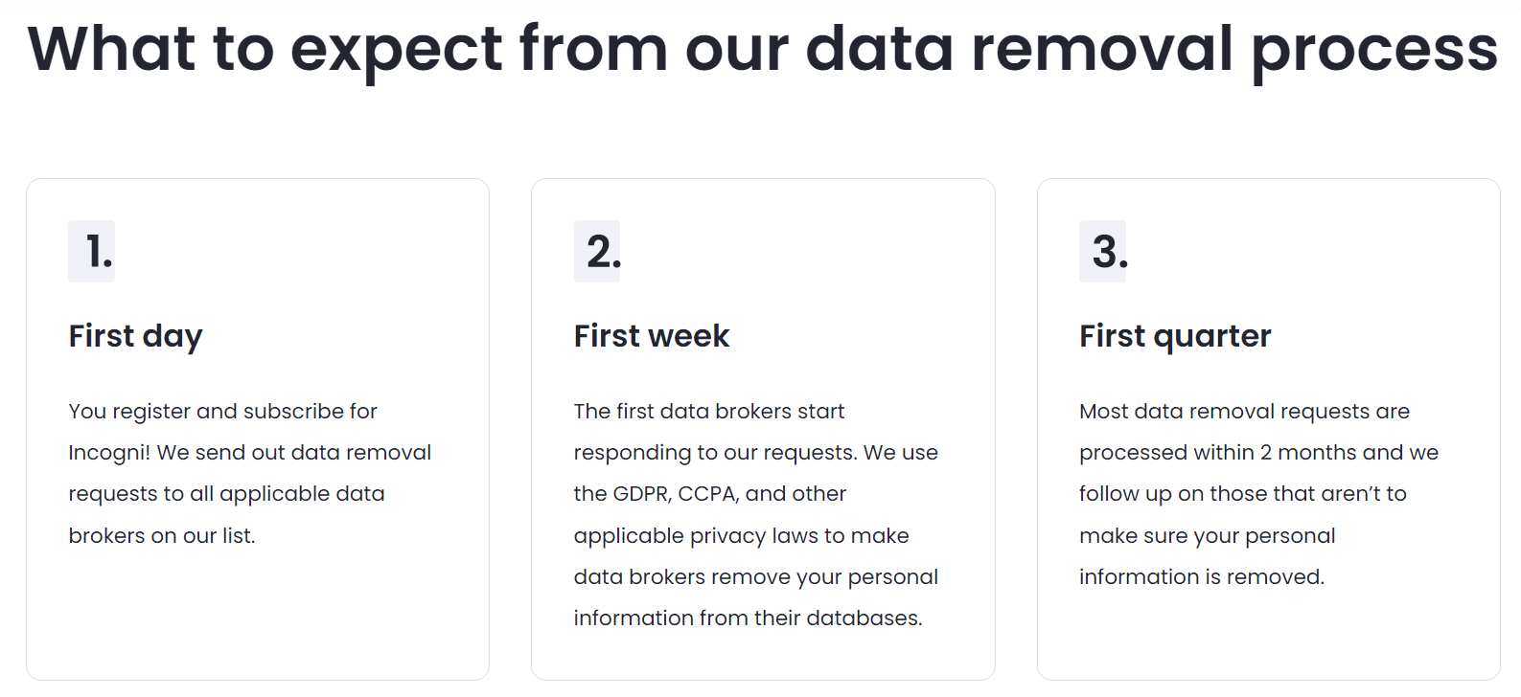Click the main data removal process title

click(x=762, y=50)
